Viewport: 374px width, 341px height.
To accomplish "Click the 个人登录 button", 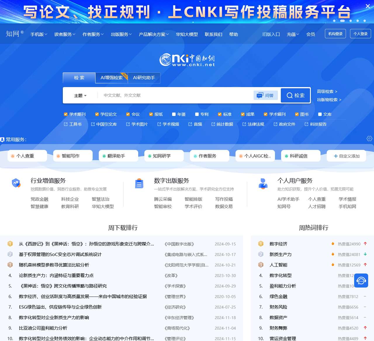I will click(360, 33).
